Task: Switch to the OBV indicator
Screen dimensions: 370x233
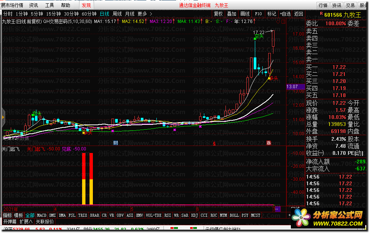Action: coord(120,215)
